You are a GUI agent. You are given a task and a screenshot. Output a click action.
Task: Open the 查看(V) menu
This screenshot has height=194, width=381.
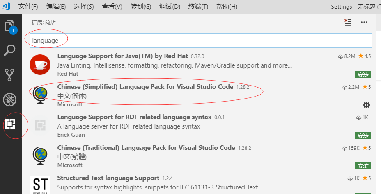(x=112, y=6)
